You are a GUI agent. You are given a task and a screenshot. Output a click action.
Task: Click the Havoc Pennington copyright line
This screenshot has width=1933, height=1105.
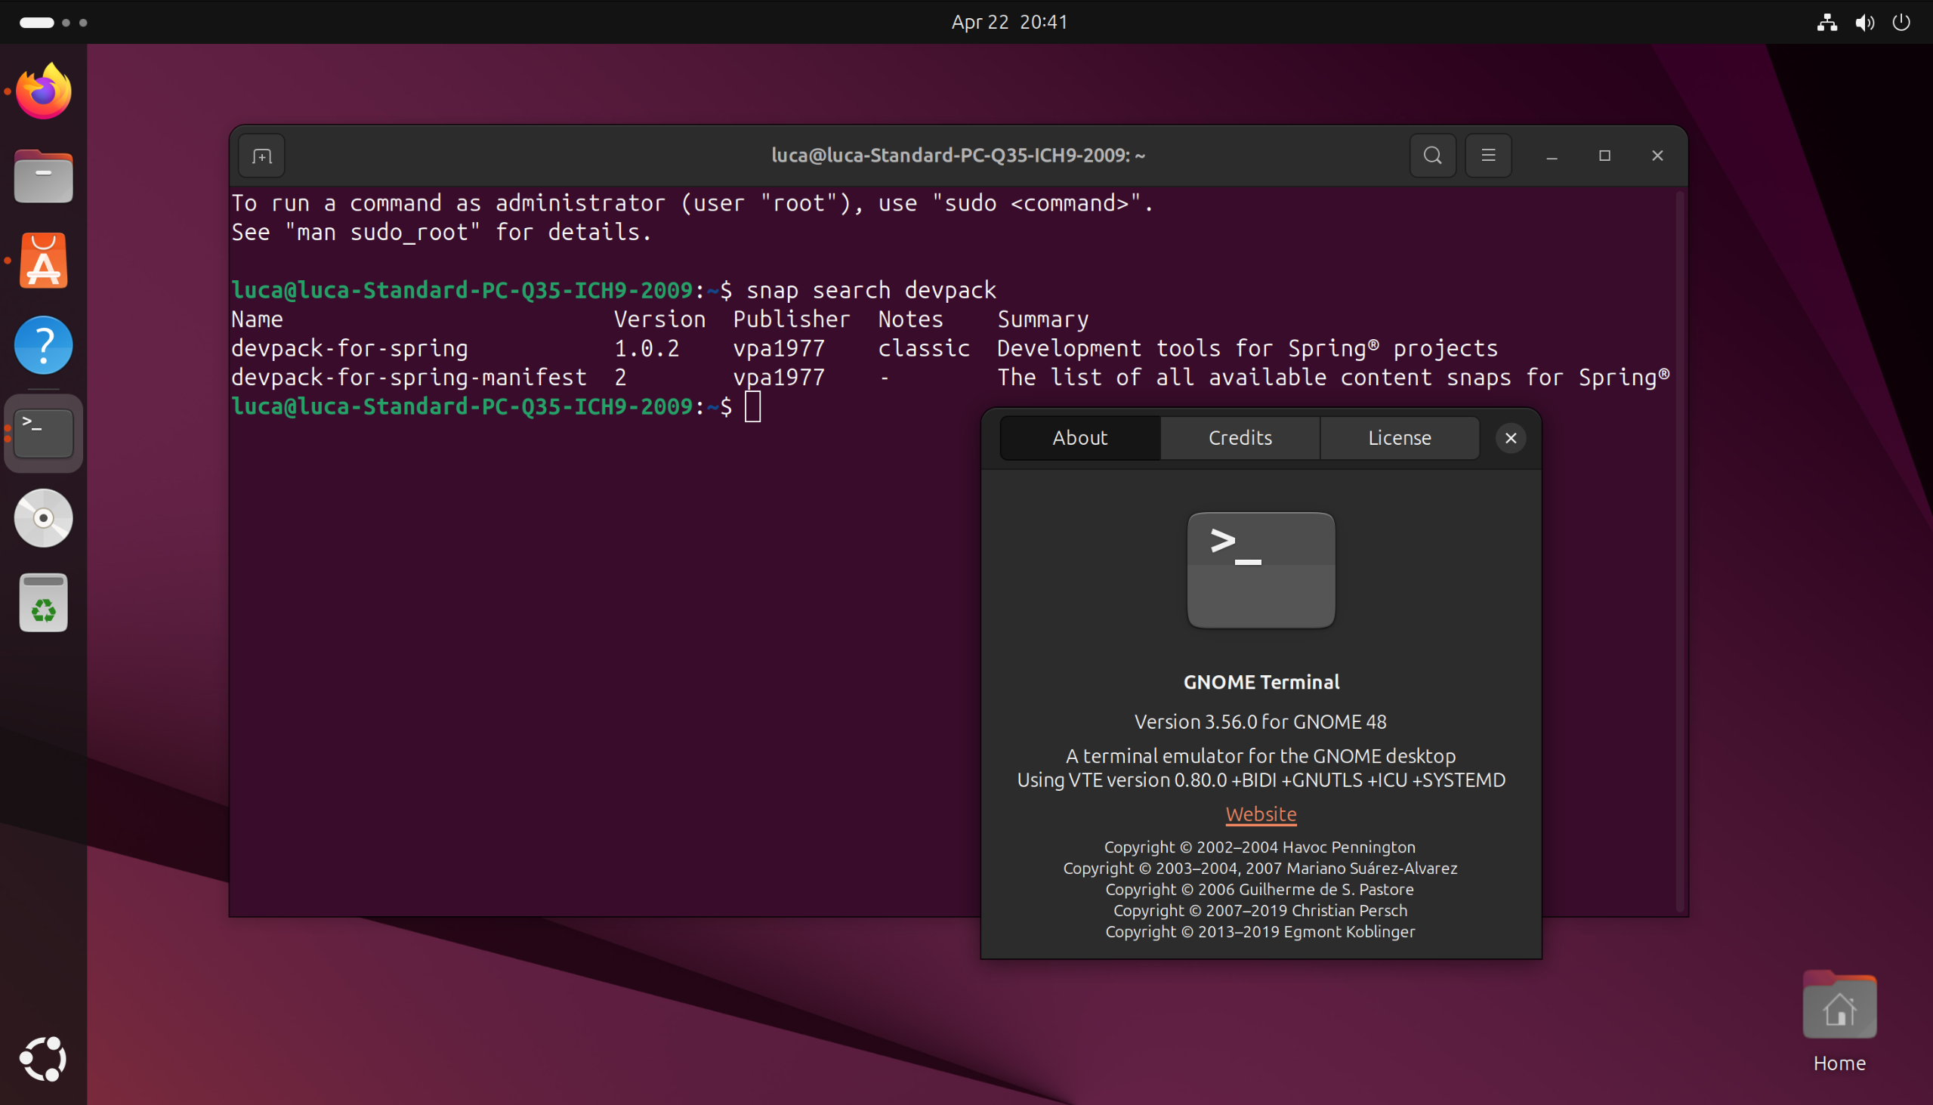1260,847
